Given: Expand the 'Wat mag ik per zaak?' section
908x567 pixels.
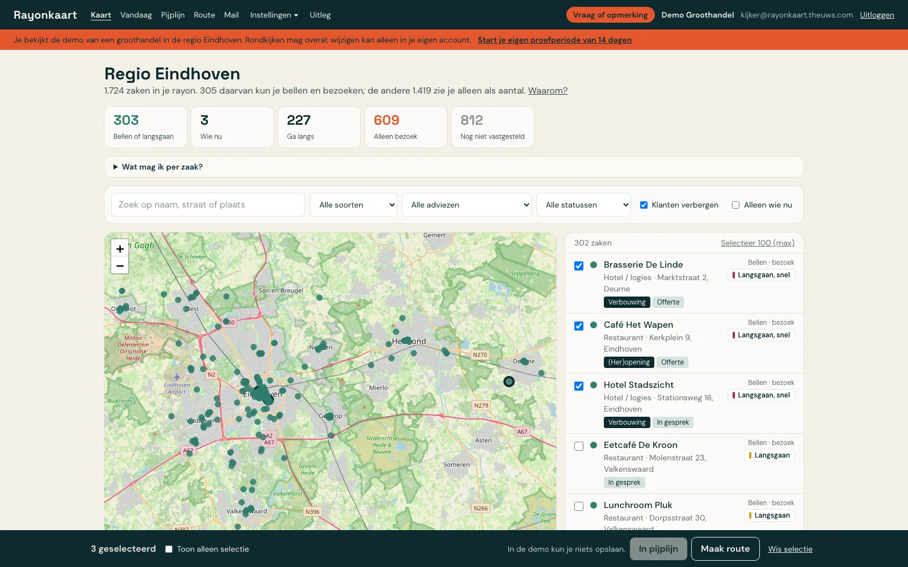Looking at the screenshot, I should (x=454, y=167).
